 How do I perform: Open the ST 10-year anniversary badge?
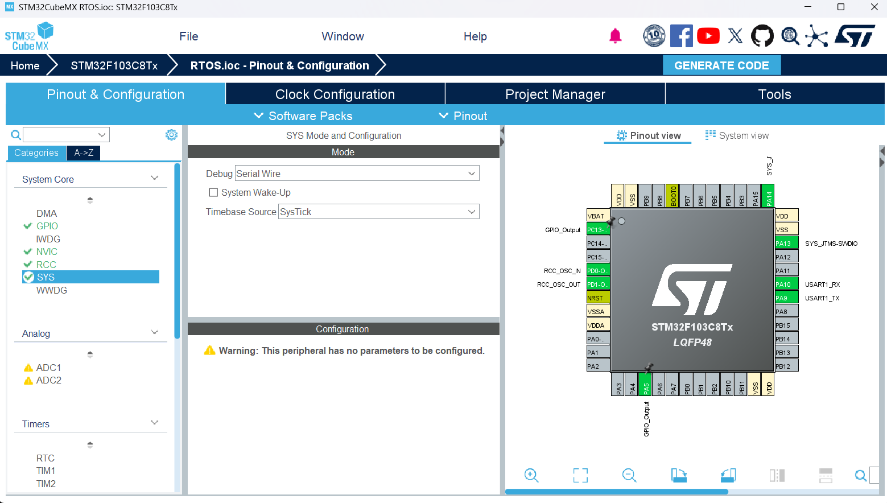pyautogui.click(x=654, y=36)
